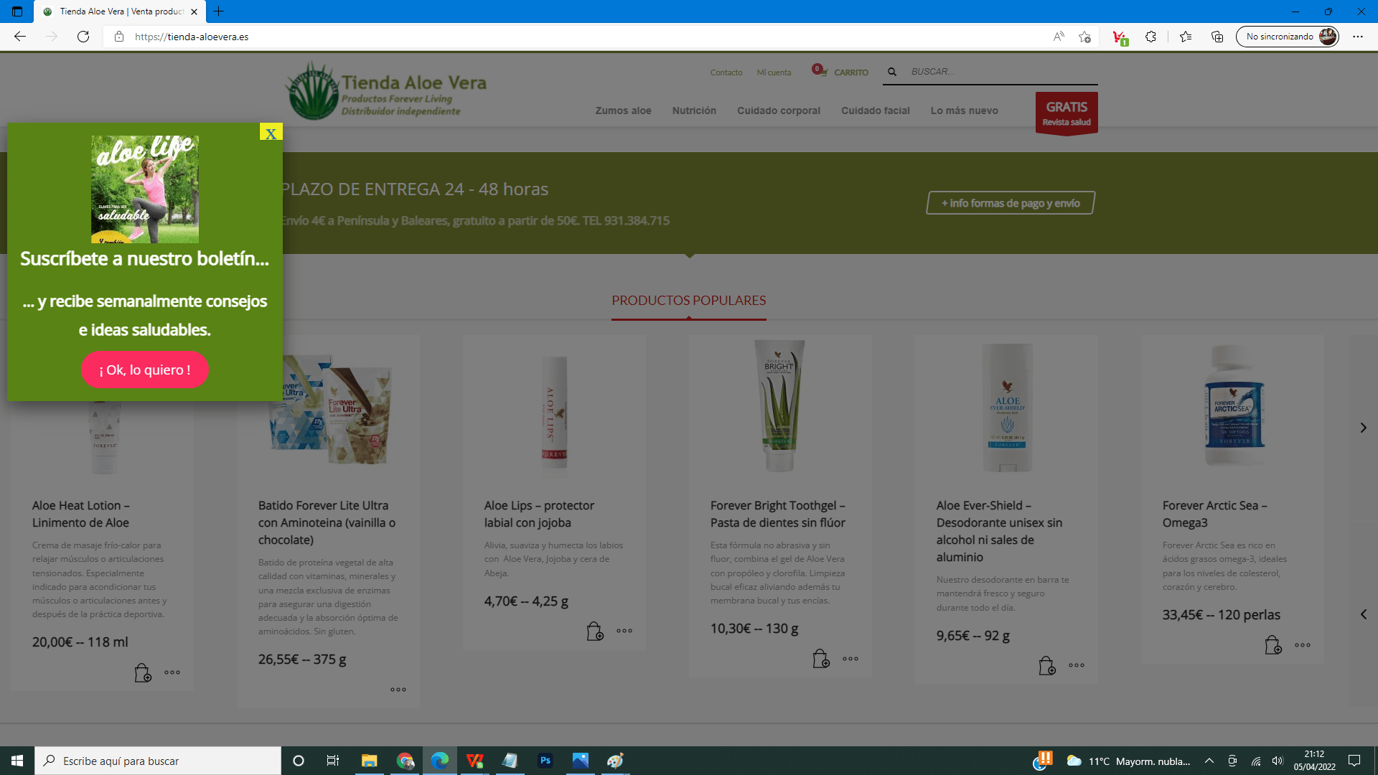Open the Collections icon
The image size is (1378, 775).
click(x=1217, y=37)
